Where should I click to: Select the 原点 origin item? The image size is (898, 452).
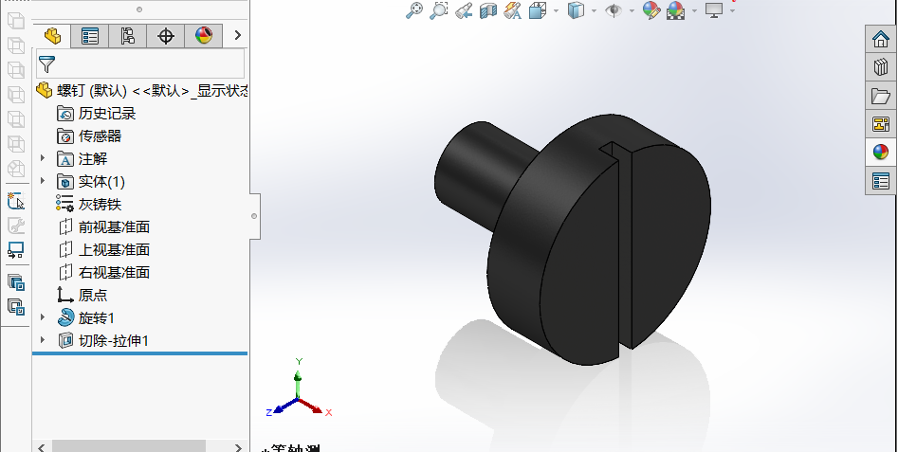pyautogui.click(x=82, y=296)
